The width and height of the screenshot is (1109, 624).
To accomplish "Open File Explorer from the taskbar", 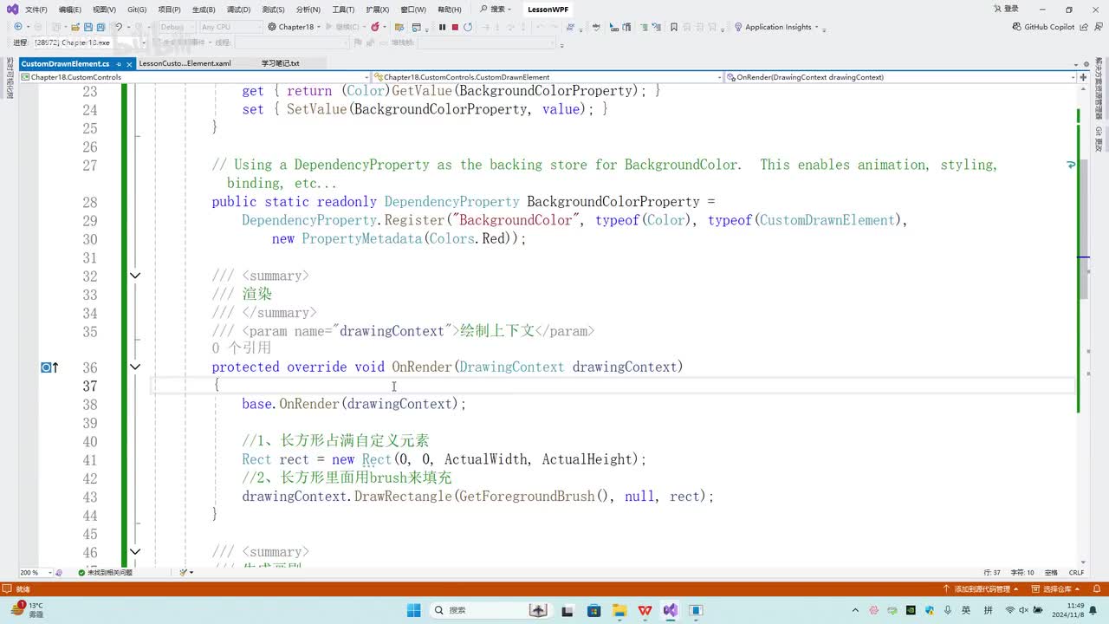I will point(619,610).
